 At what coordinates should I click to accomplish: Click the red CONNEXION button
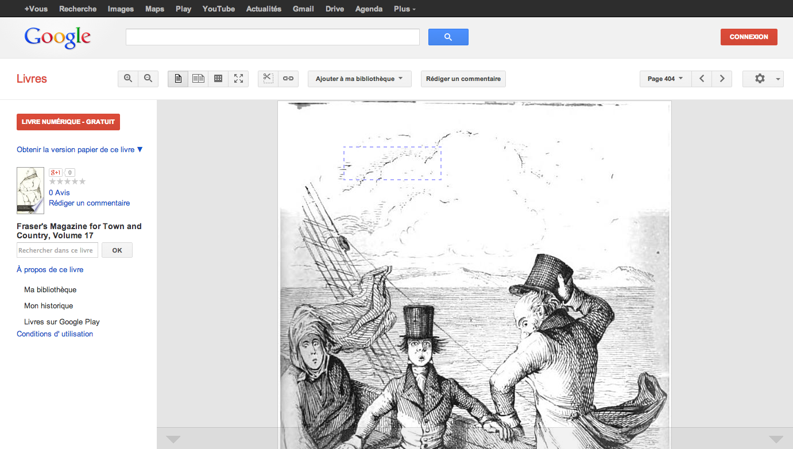pos(749,37)
